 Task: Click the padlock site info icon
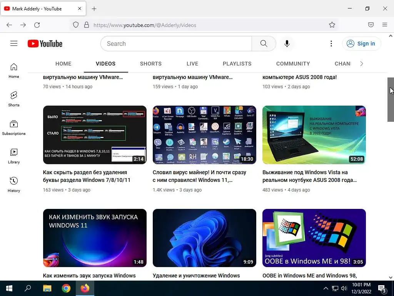87,25
